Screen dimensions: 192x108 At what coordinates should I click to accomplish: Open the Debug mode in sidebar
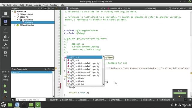pyautogui.click(x=5, y=38)
